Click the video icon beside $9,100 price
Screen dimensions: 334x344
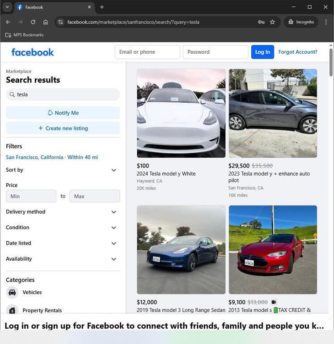coord(274,302)
